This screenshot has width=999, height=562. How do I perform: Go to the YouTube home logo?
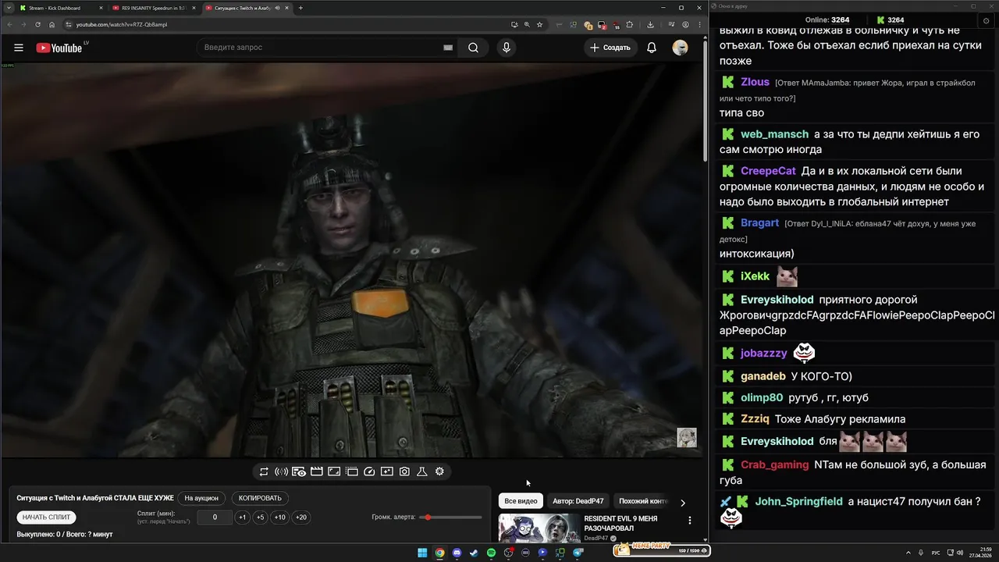pyautogui.click(x=59, y=48)
